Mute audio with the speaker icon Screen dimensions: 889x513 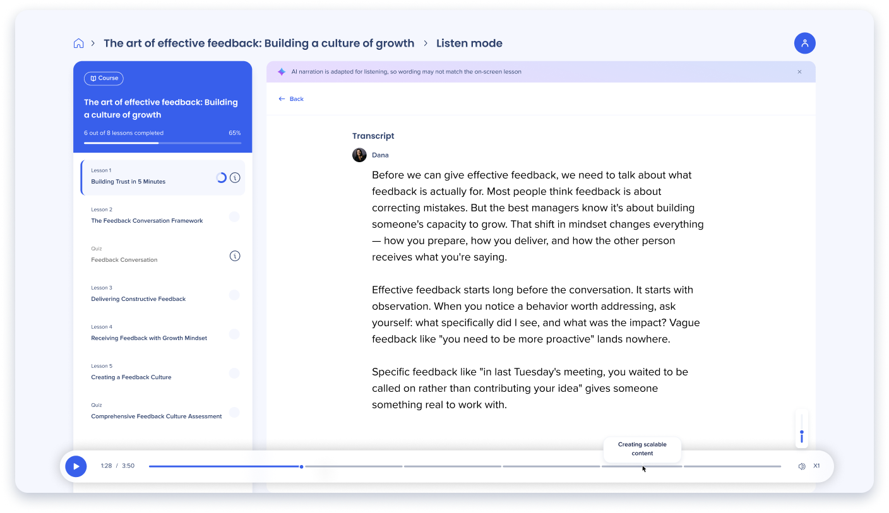[802, 466]
